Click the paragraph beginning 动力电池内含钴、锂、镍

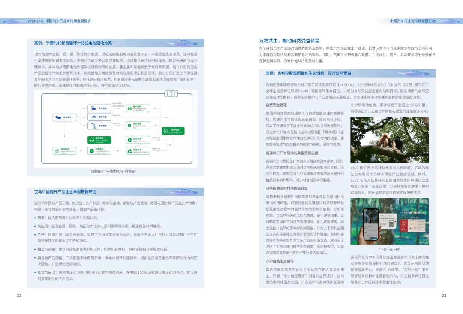point(116,70)
